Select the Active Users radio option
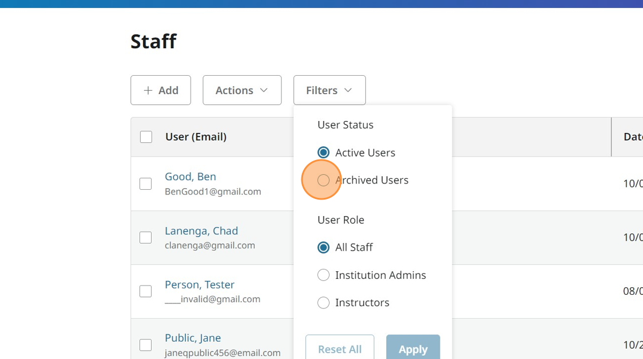 pos(324,153)
